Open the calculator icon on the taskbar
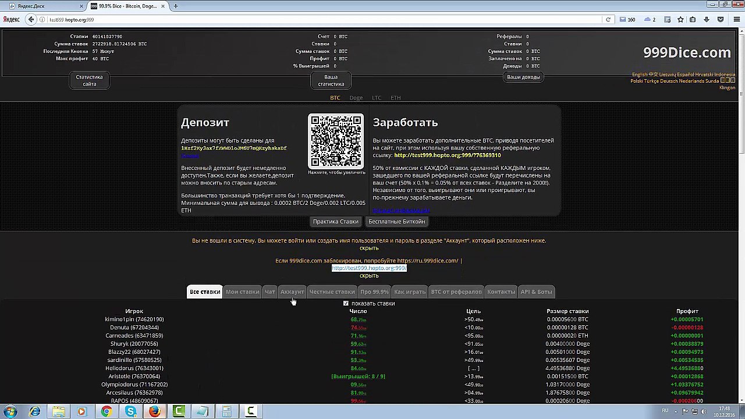Image resolution: width=745 pixels, height=419 pixels. click(x=226, y=411)
